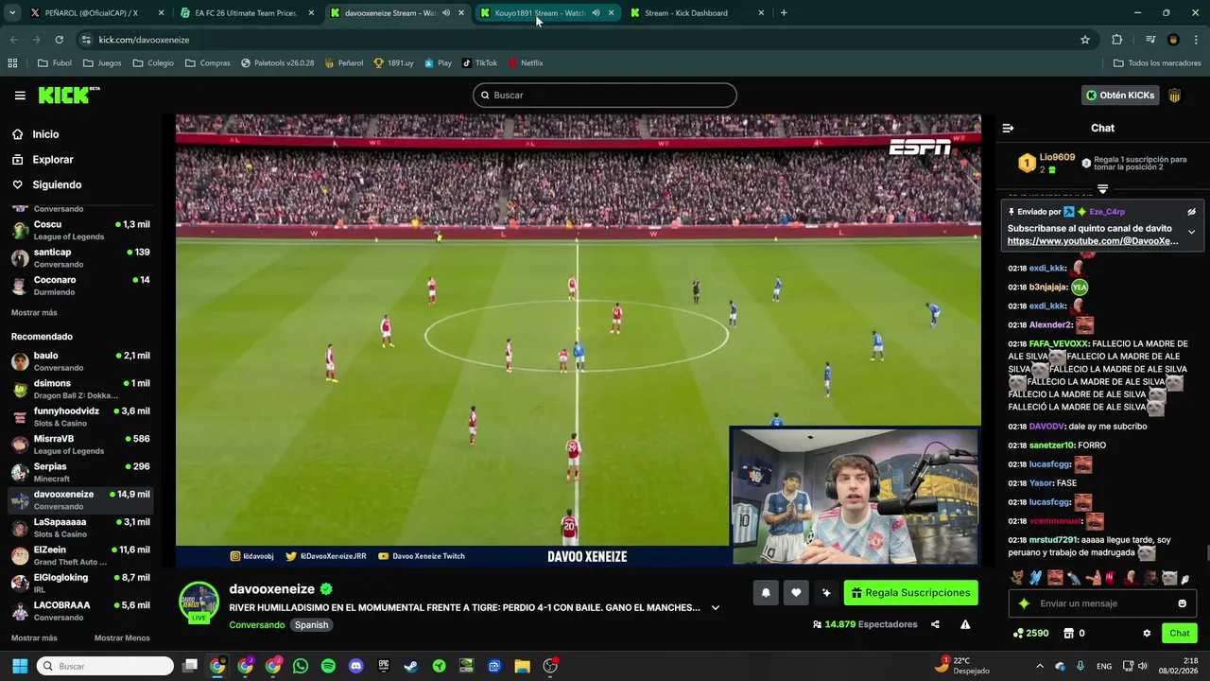Show more followed channels 'Mostrar más'

[34, 313]
